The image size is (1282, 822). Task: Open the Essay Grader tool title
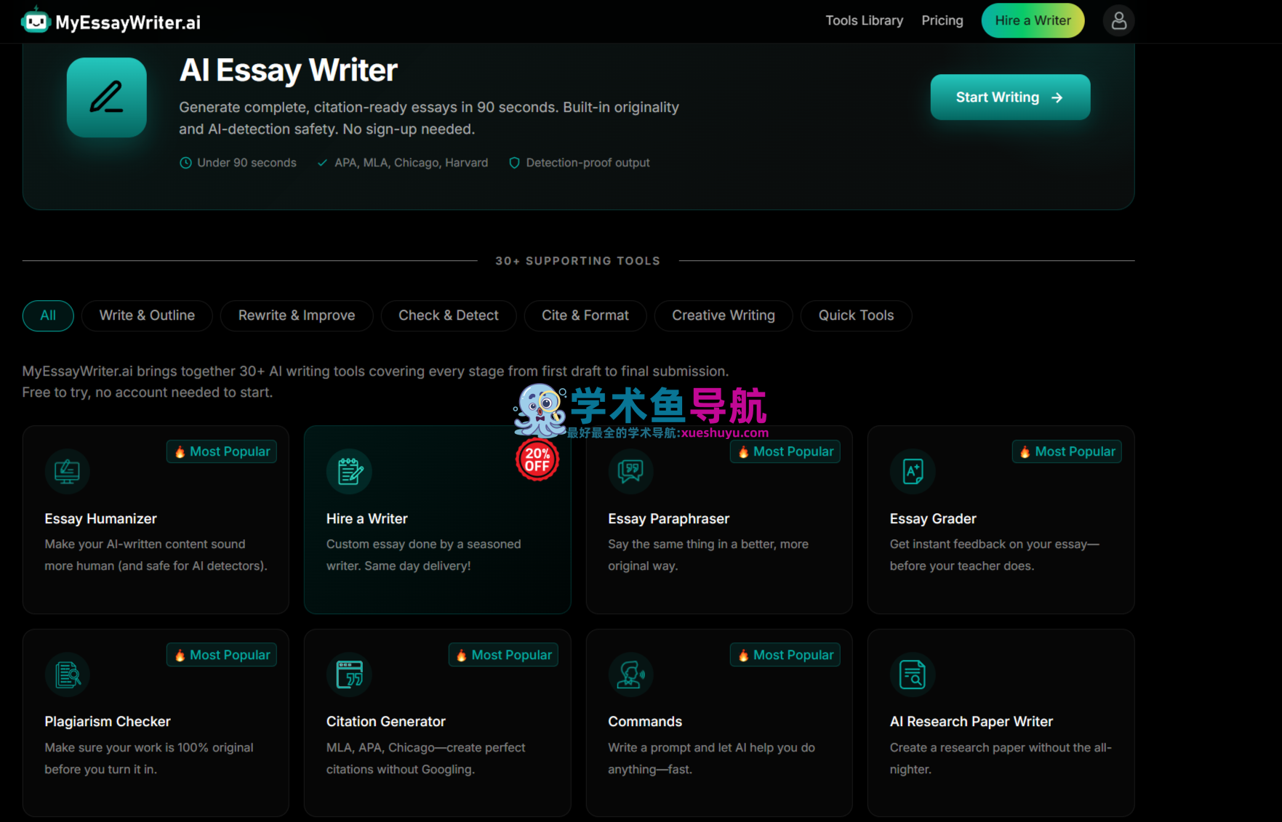pos(933,519)
